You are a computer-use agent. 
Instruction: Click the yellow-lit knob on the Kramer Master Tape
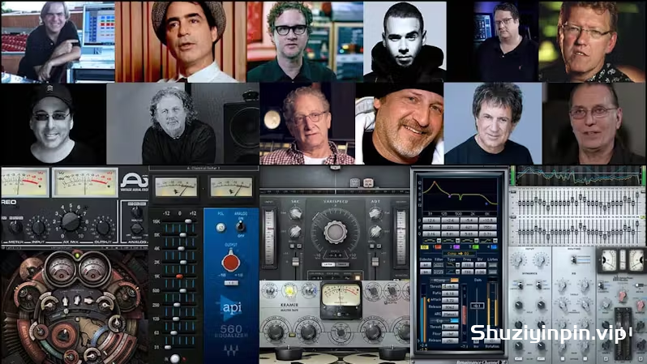[289, 291]
